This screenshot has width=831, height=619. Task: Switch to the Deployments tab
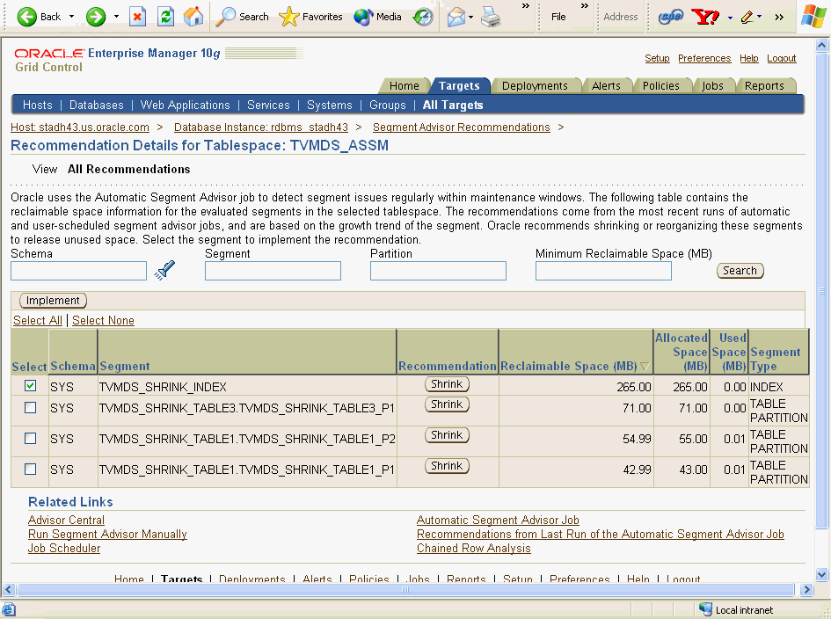(x=535, y=85)
